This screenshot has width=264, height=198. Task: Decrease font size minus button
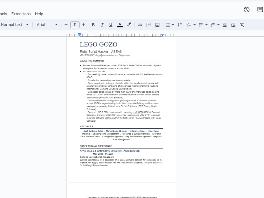(x=66, y=25)
